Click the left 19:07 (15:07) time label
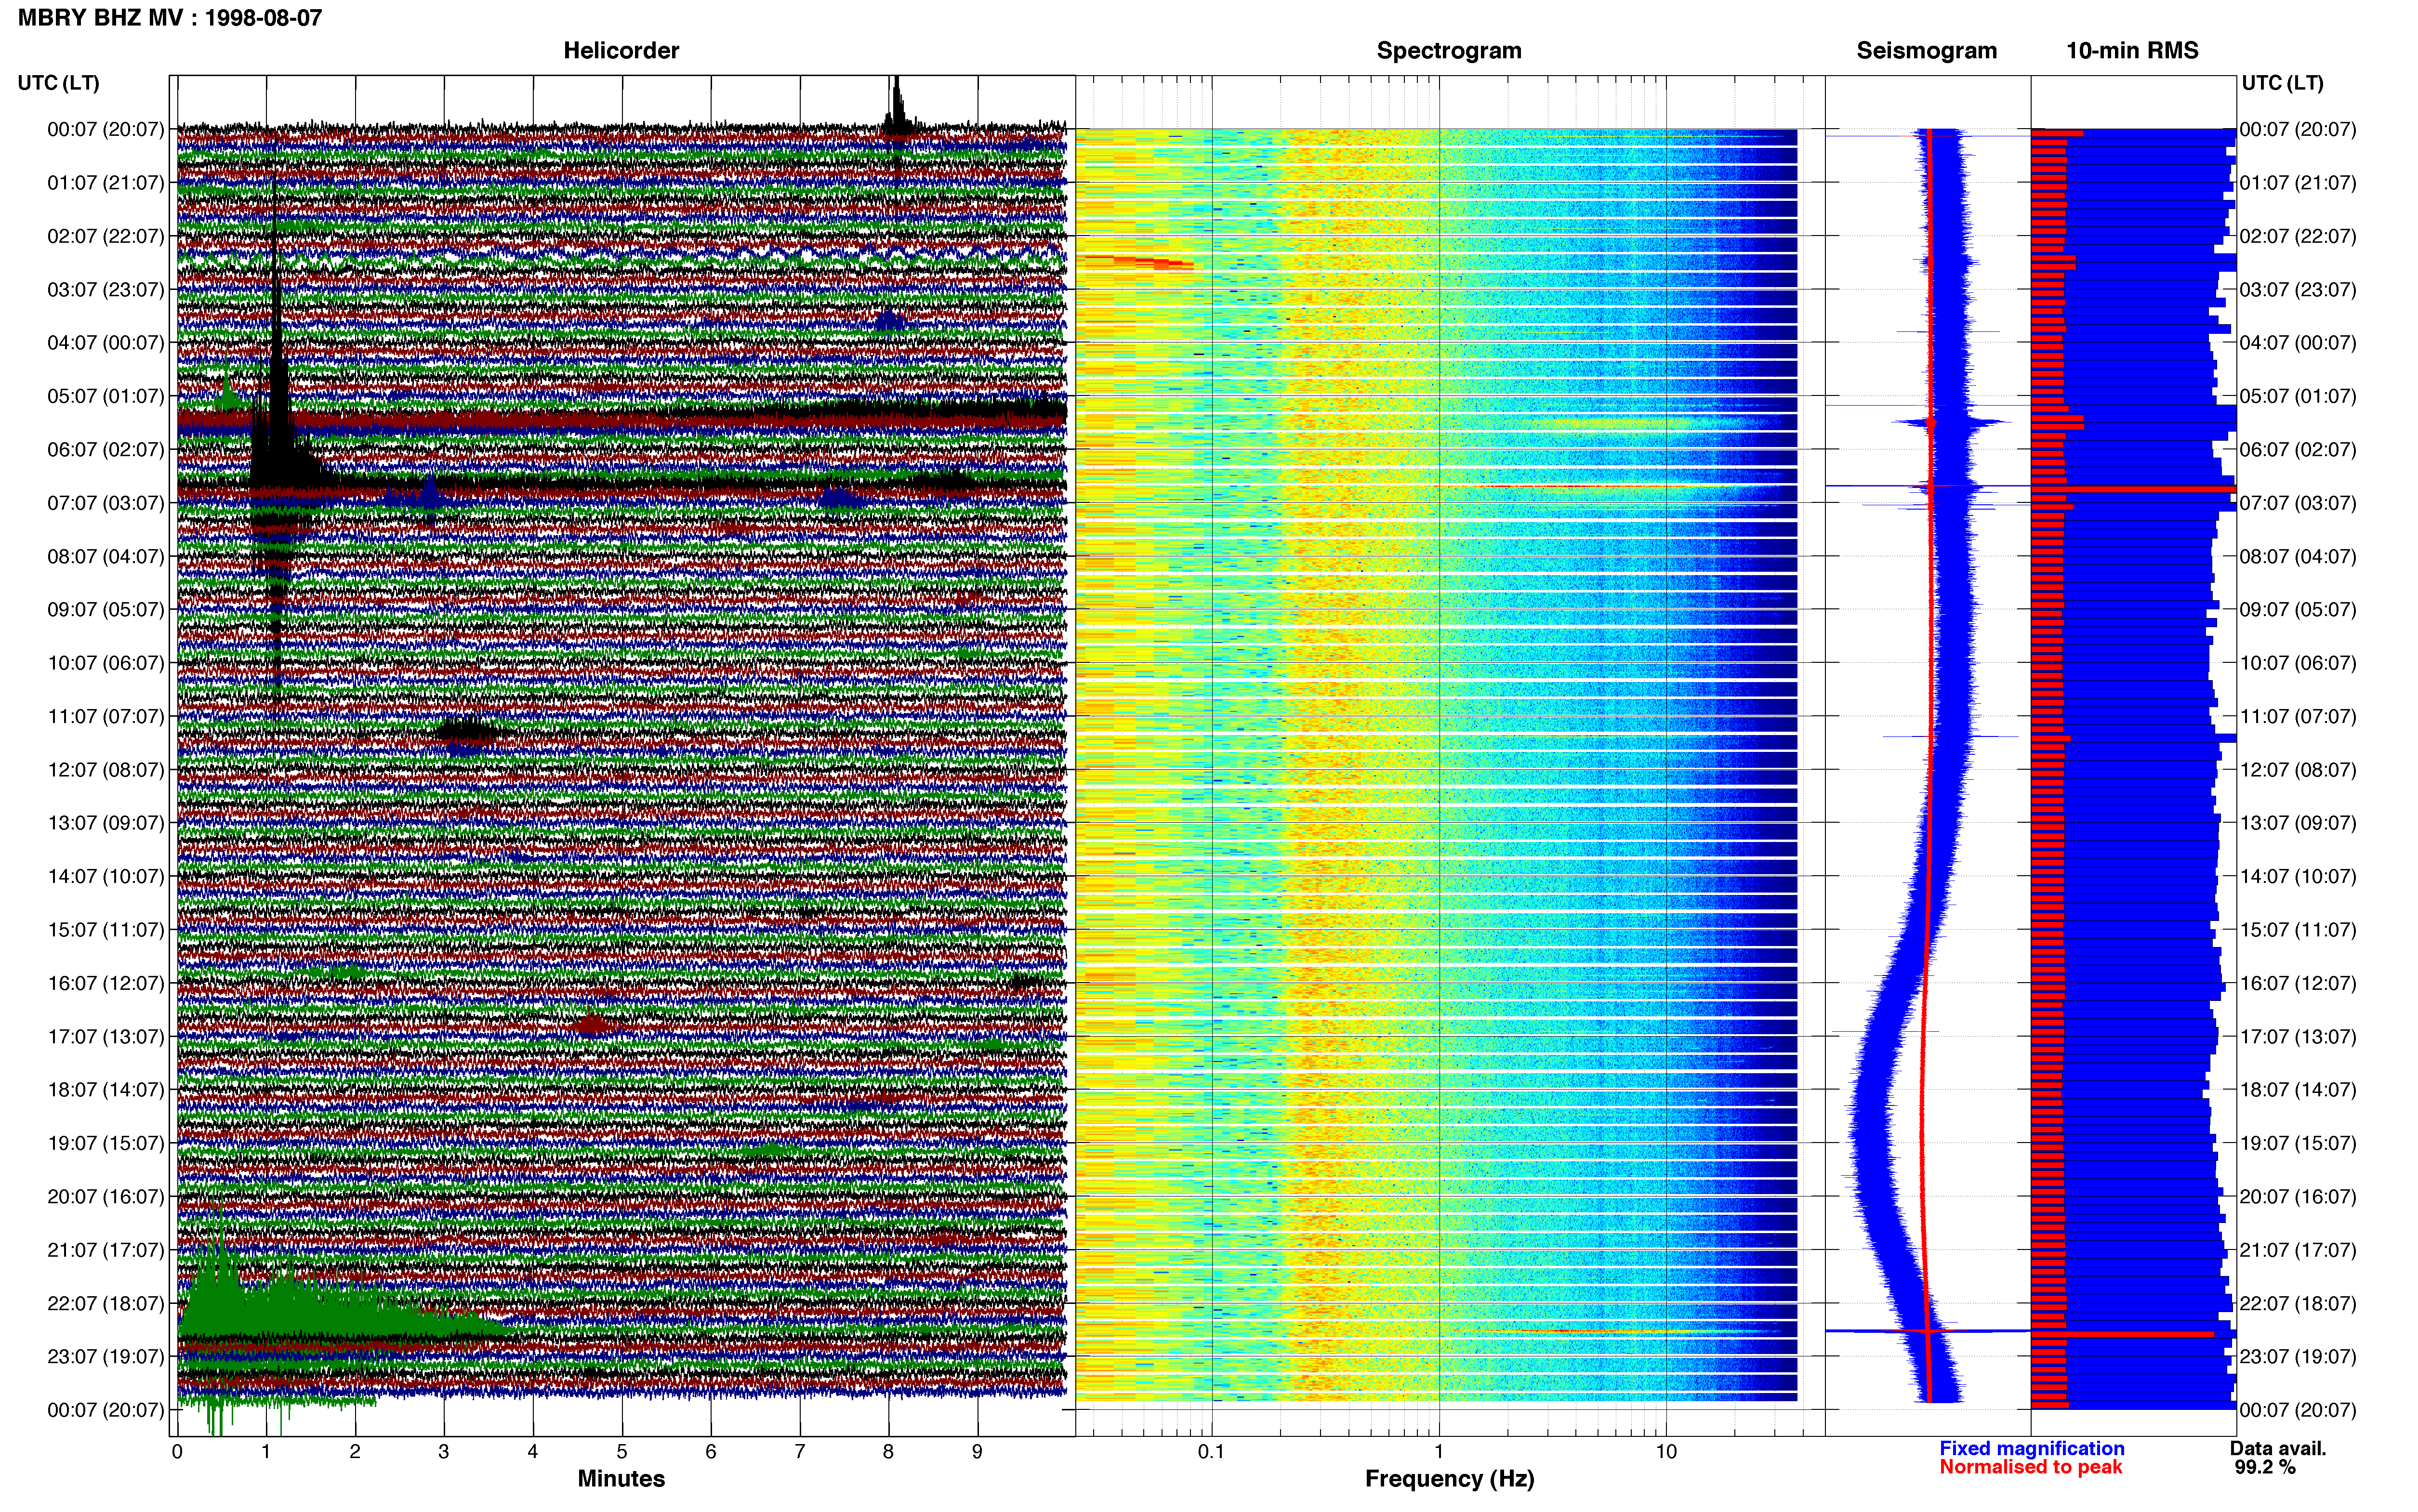 click(105, 1143)
